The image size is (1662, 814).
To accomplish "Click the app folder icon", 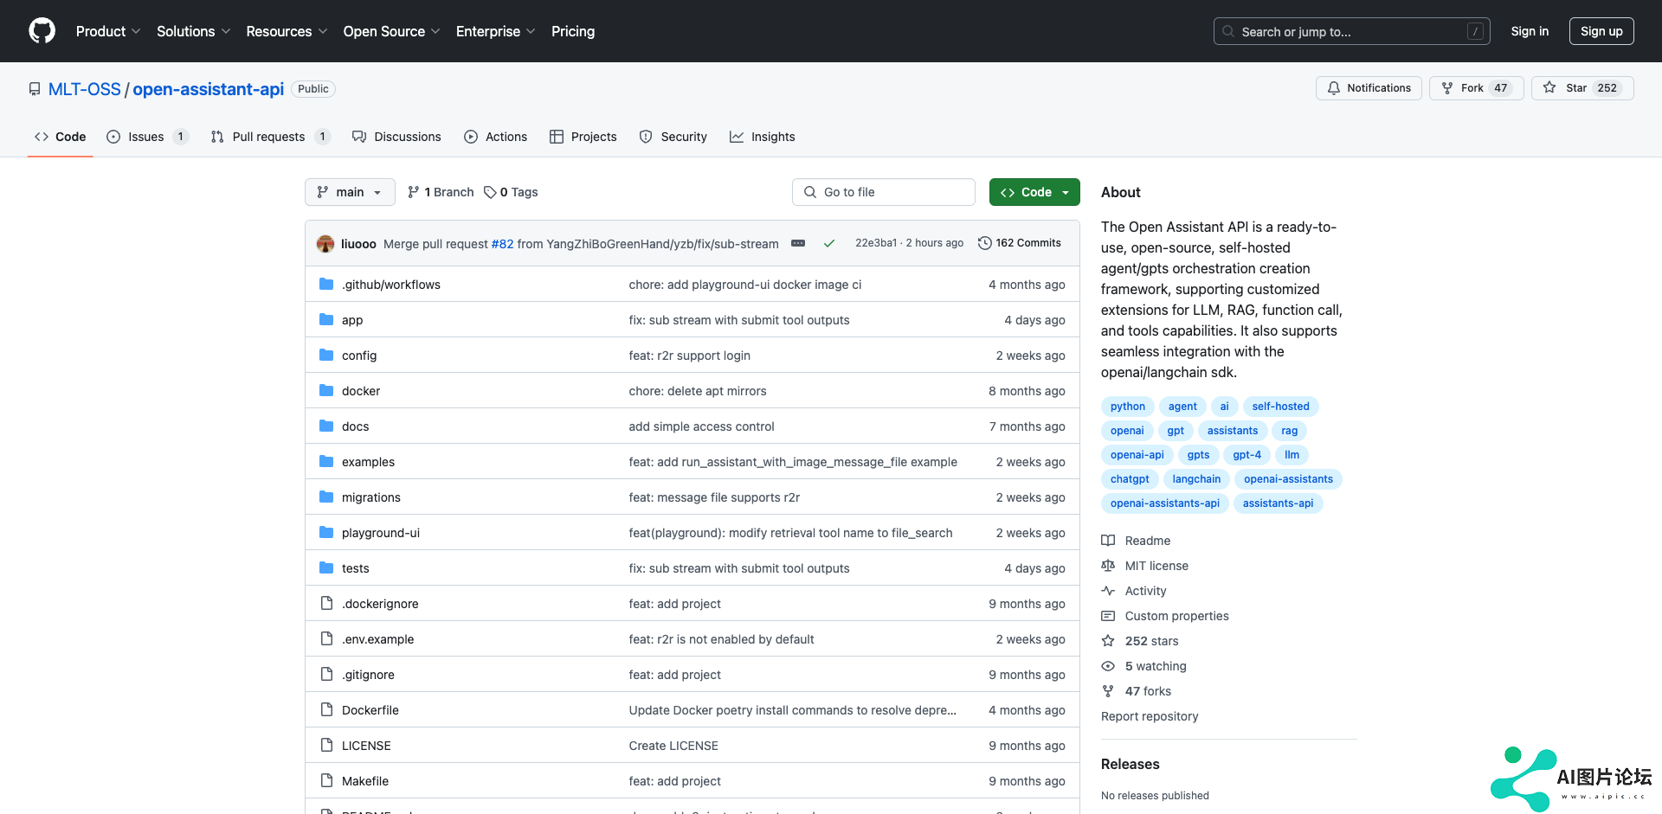I will tap(326, 320).
